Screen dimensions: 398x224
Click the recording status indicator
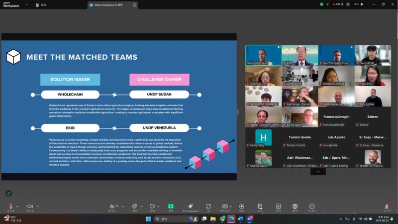point(338,4)
